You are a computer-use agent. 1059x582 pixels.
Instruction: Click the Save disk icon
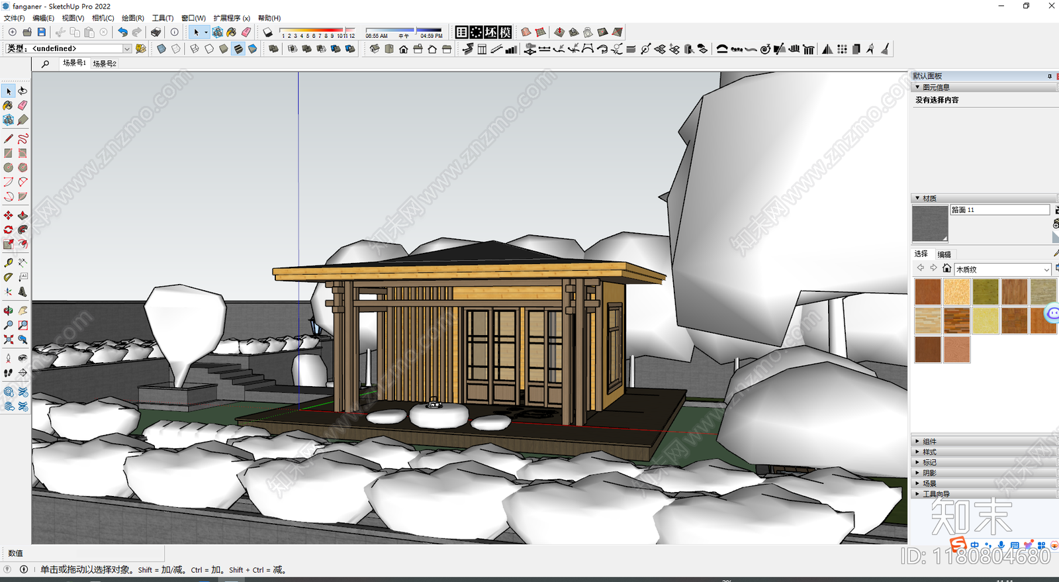tap(41, 32)
